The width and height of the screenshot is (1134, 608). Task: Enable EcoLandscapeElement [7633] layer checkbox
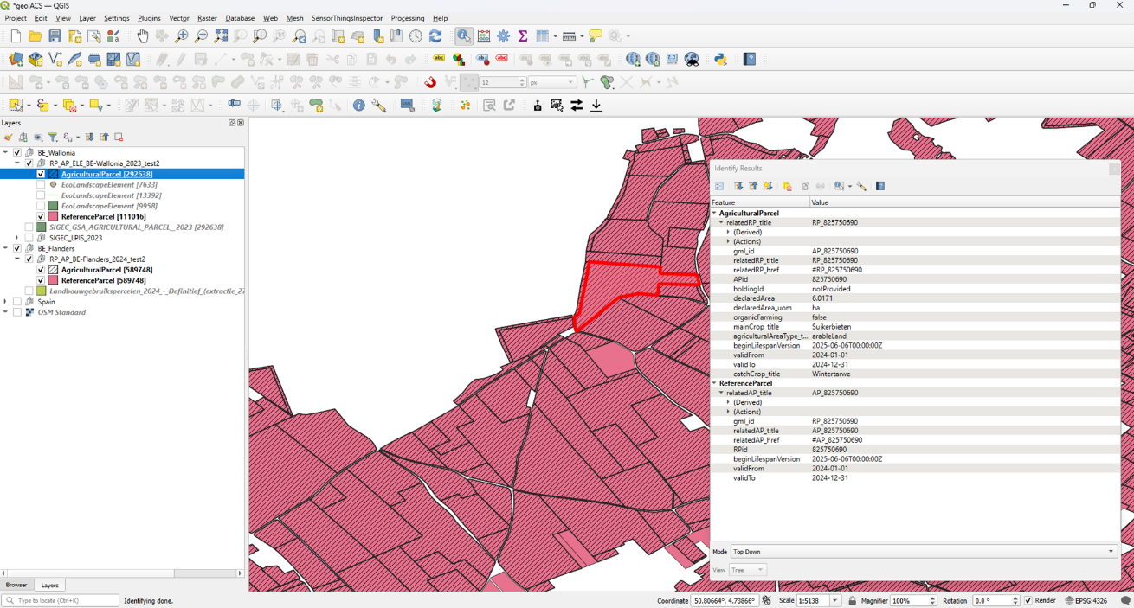(x=41, y=185)
